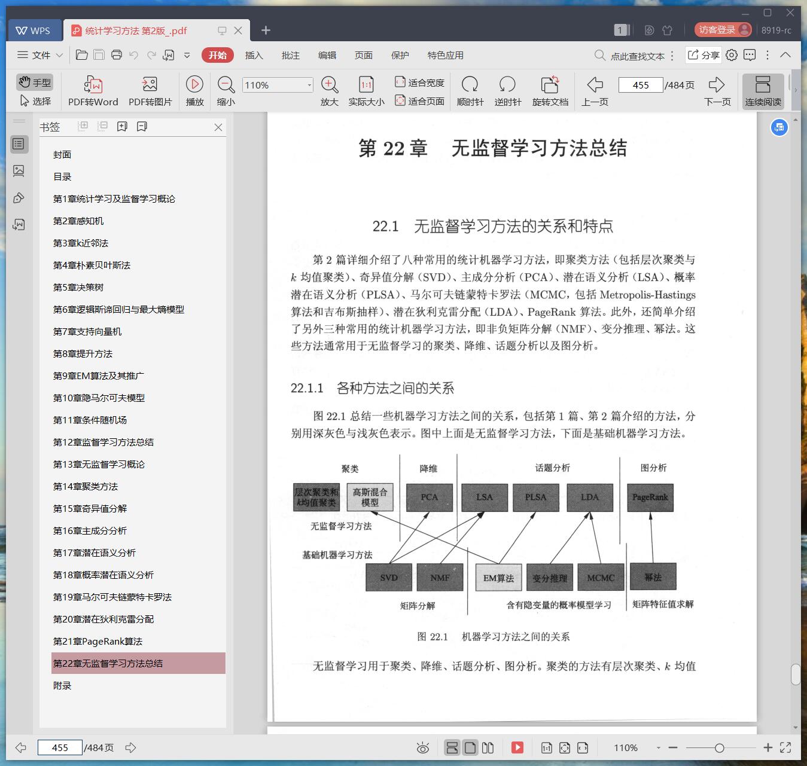
Task: Toggle 手型 hand tool
Action: (35, 83)
